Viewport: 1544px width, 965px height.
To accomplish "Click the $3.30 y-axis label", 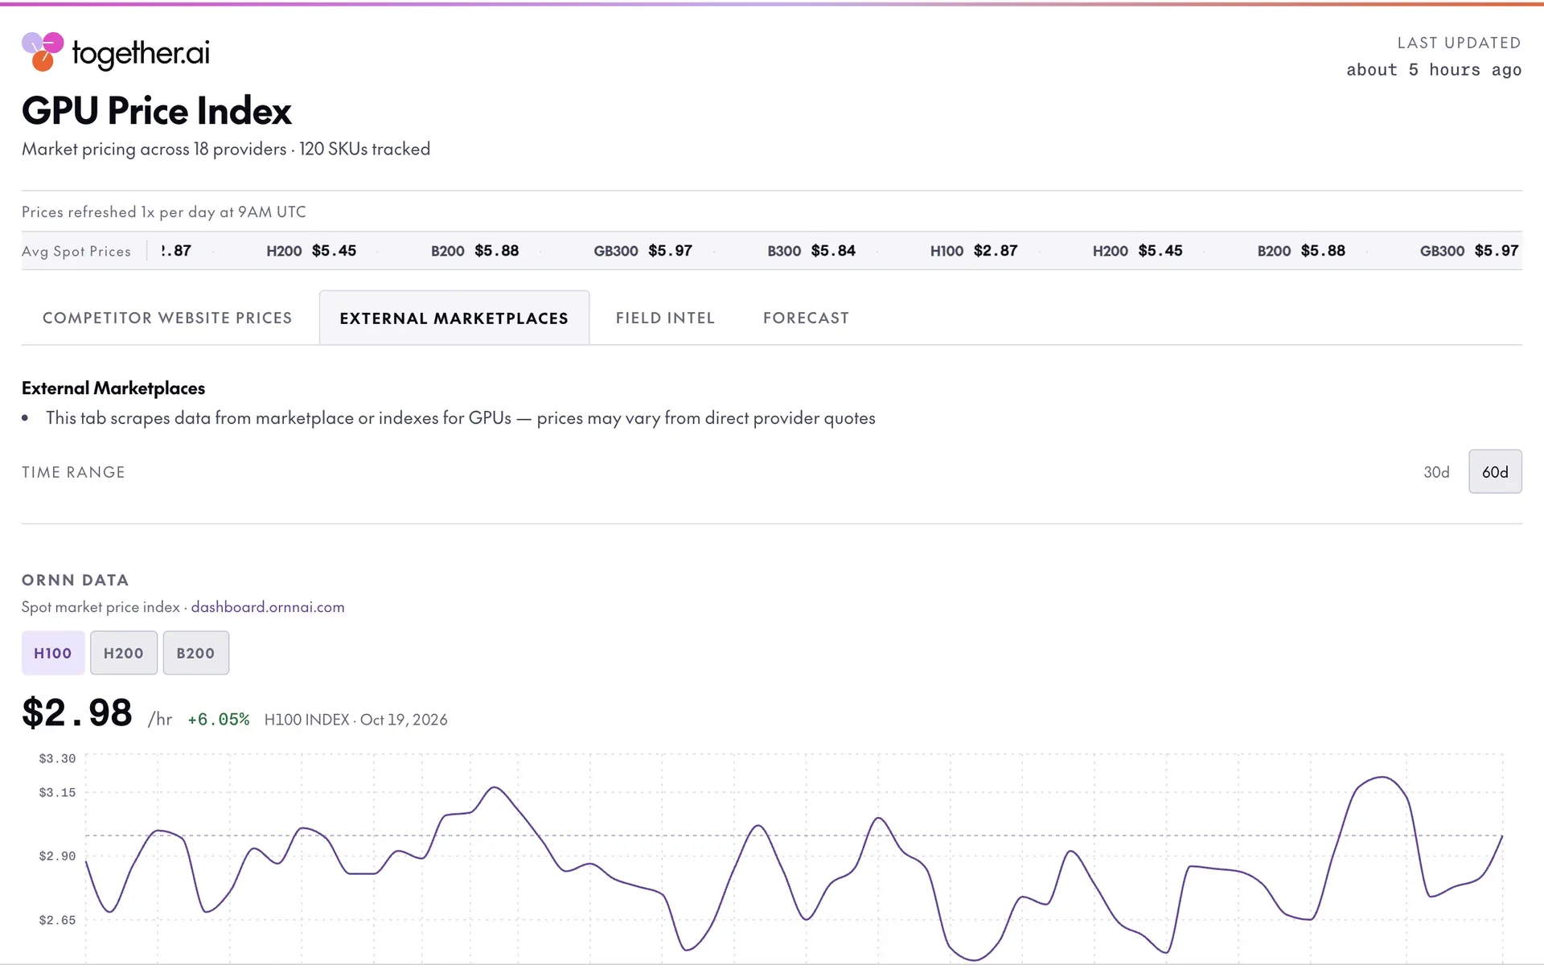I will 57,758.
